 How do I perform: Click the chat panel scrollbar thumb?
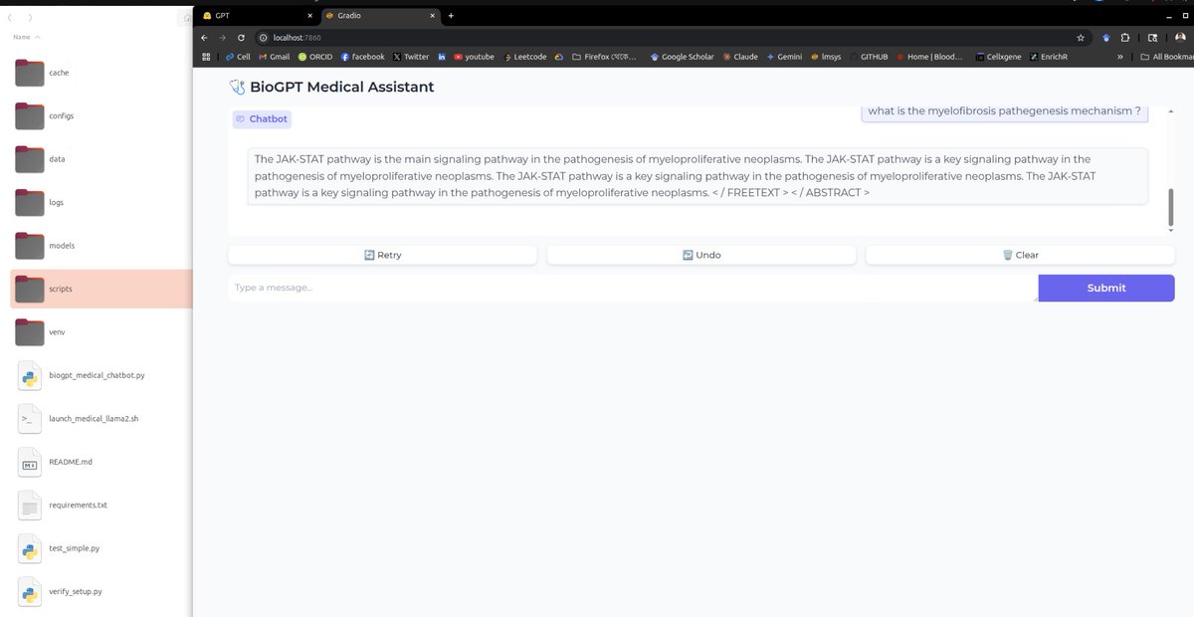[1170, 206]
